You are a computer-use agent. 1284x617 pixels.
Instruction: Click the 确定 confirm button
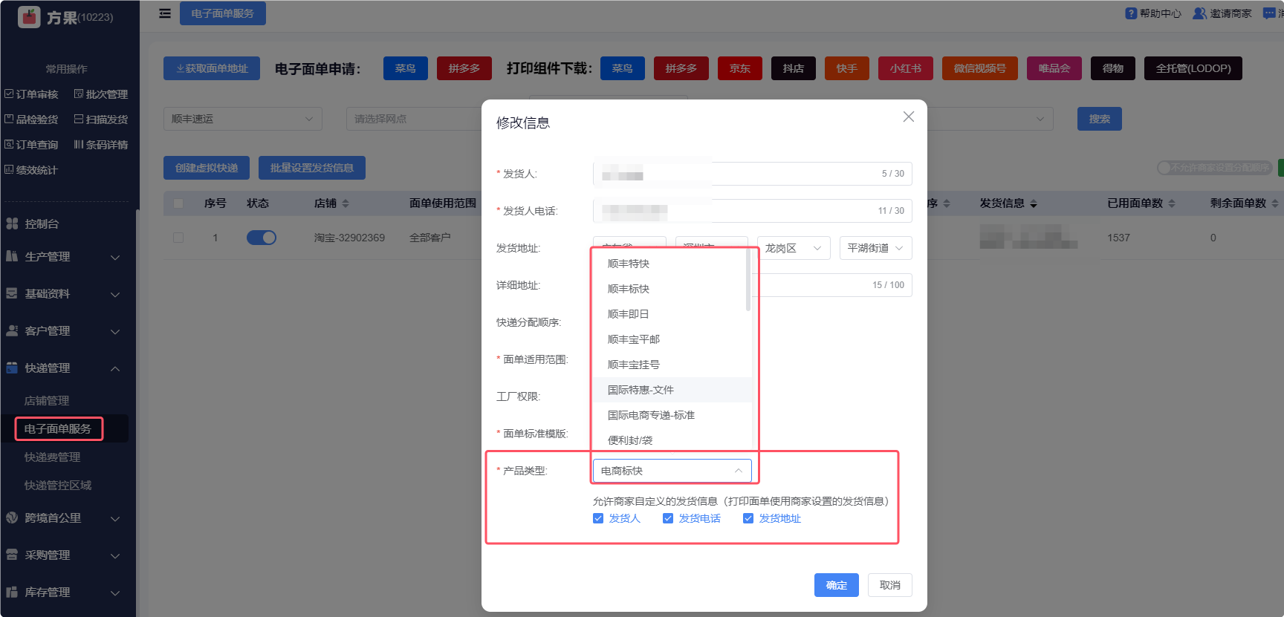click(836, 585)
